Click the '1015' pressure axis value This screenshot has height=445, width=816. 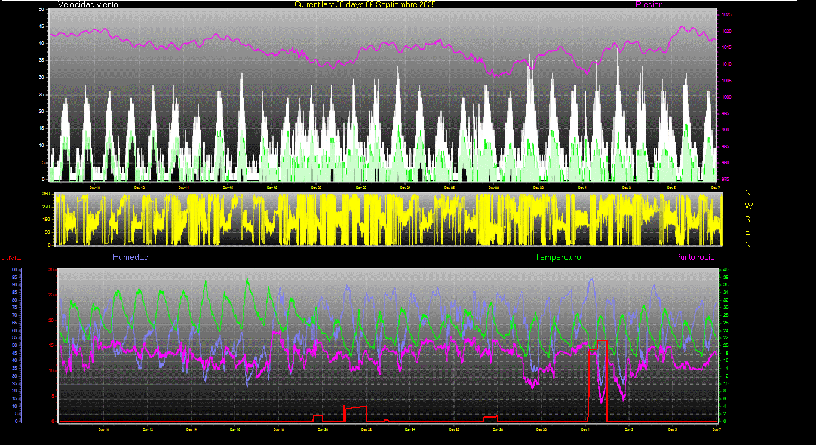click(x=726, y=48)
